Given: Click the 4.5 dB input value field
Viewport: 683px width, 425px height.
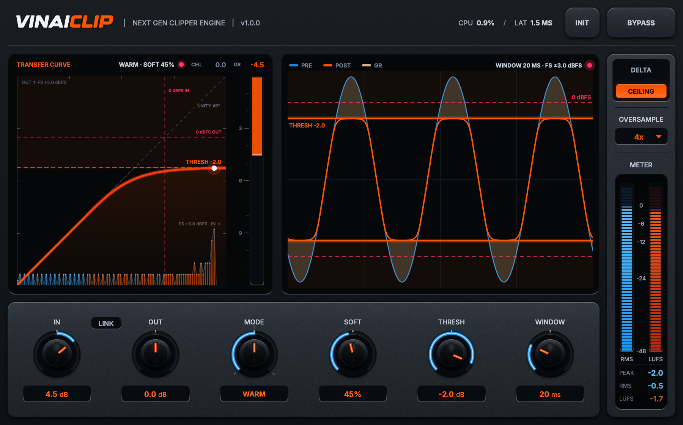Looking at the screenshot, I should [x=57, y=394].
